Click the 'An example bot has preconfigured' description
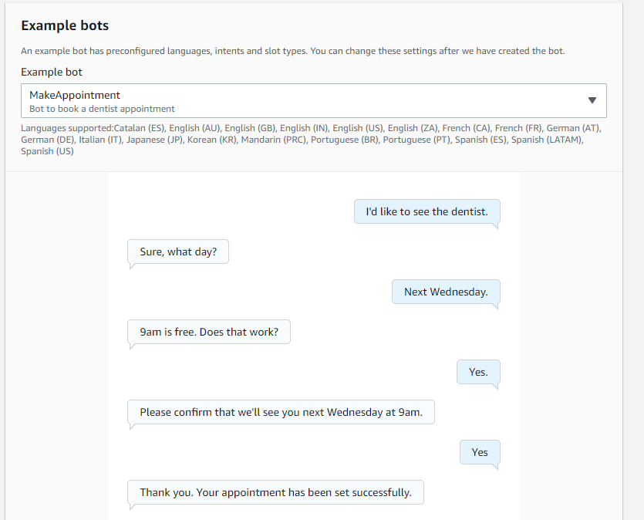 (292, 51)
